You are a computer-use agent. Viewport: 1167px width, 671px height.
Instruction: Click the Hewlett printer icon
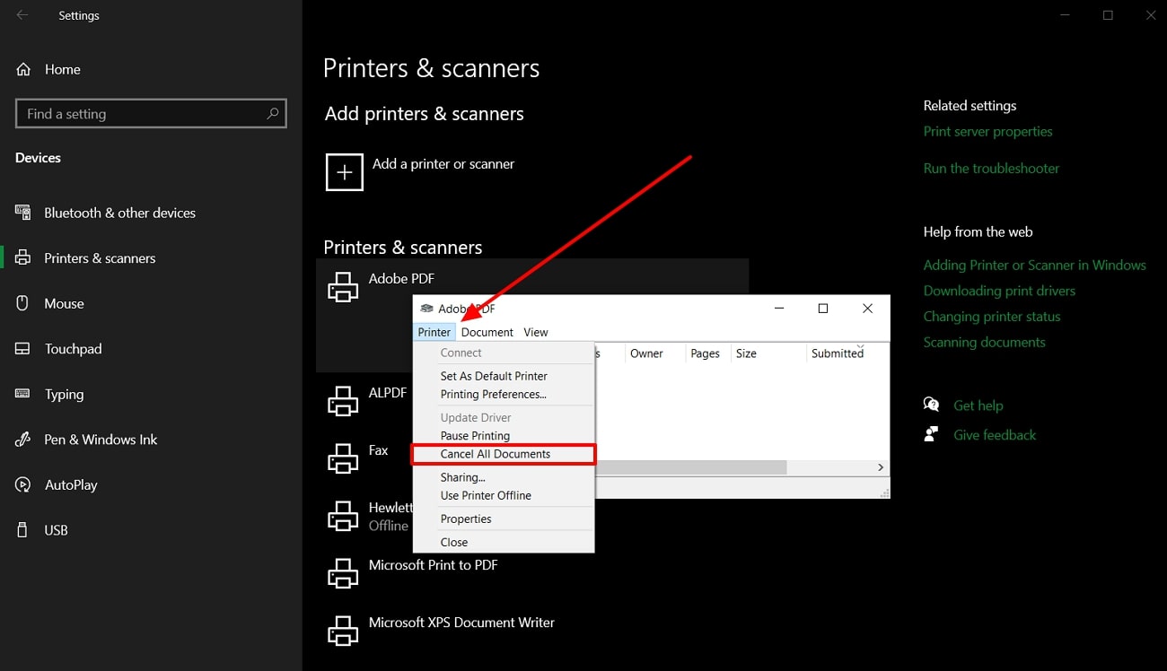pyautogui.click(x=343, y=516)
